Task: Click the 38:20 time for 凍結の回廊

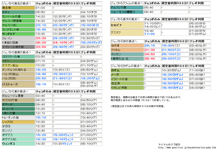Action: 41,43
